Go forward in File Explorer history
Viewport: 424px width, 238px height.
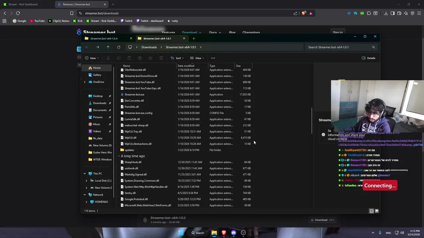click(97, 47)
